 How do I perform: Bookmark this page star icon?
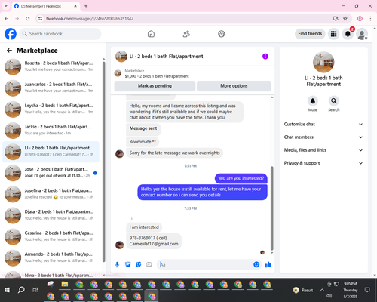pos(345,19)
